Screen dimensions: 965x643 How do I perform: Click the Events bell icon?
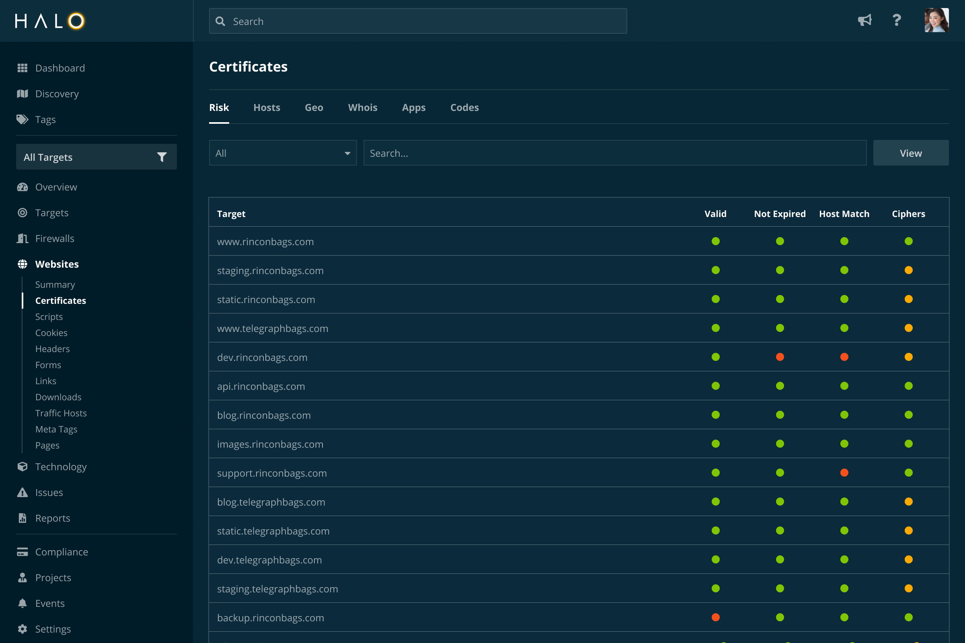[23, 603]
